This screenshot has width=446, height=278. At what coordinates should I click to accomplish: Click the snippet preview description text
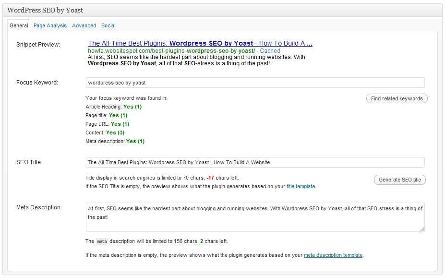point(196,60)
